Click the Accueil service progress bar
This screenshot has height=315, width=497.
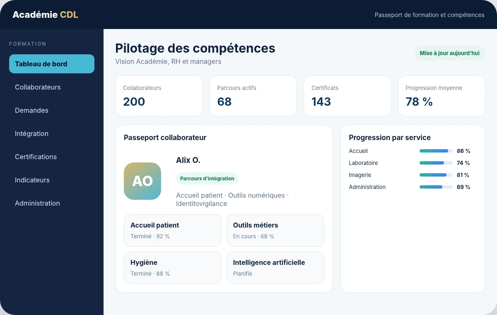pos(436,151)
